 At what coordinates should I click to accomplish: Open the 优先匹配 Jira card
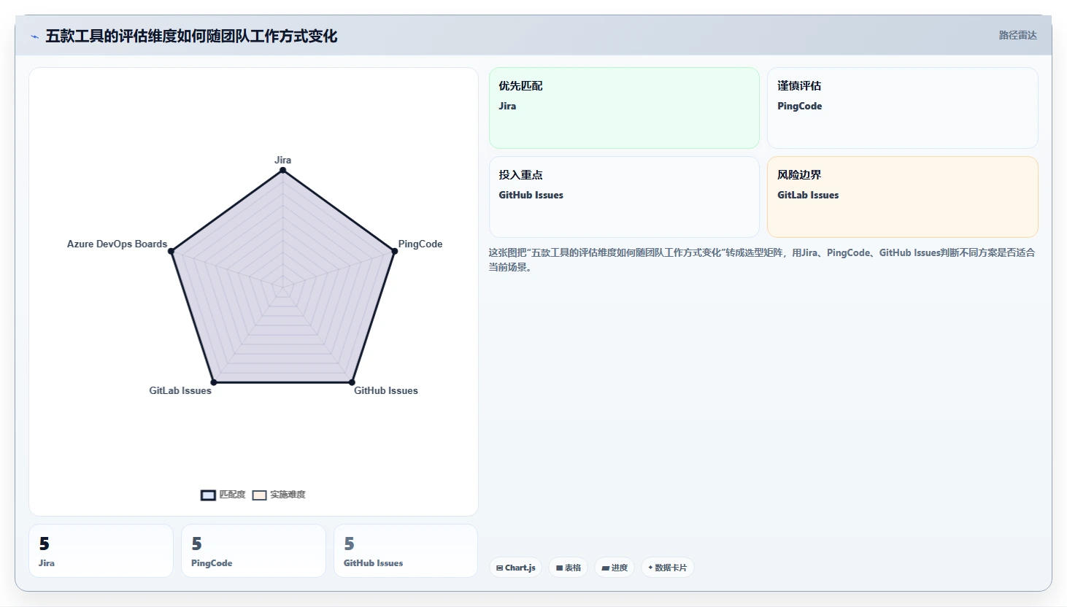(624, 108)
